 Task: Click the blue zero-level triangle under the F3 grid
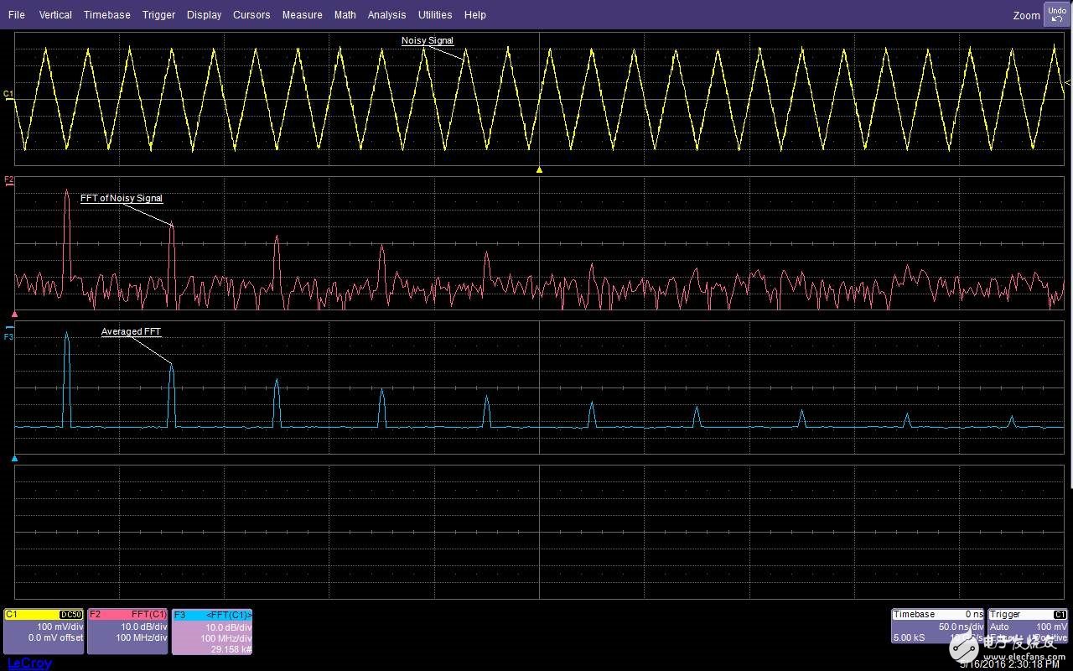14,459
